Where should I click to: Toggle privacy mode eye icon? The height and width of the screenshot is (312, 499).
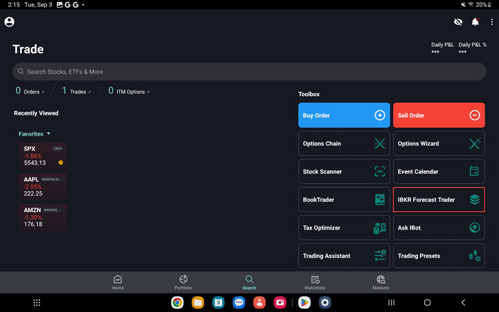pos(458,22)
